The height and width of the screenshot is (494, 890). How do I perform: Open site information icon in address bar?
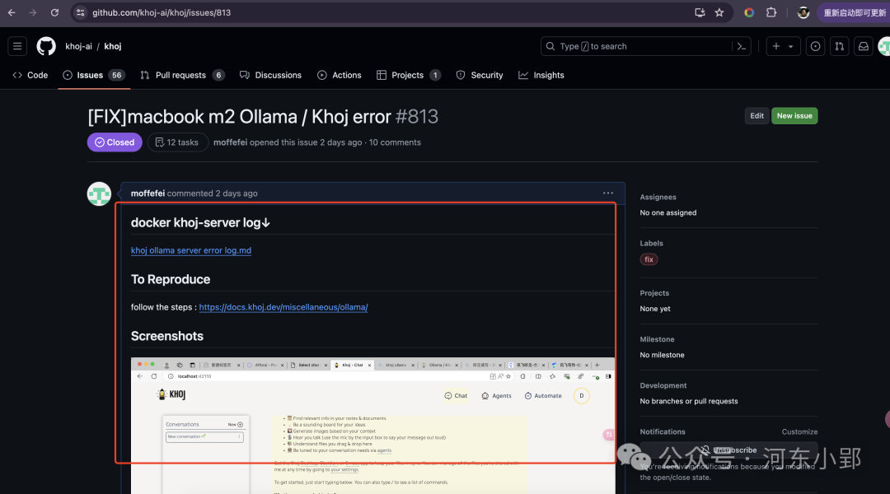[x=81, y=12]
